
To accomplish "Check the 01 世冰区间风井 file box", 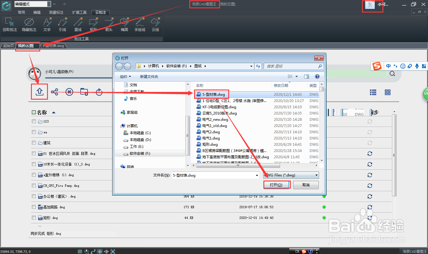I will point(34,153).
